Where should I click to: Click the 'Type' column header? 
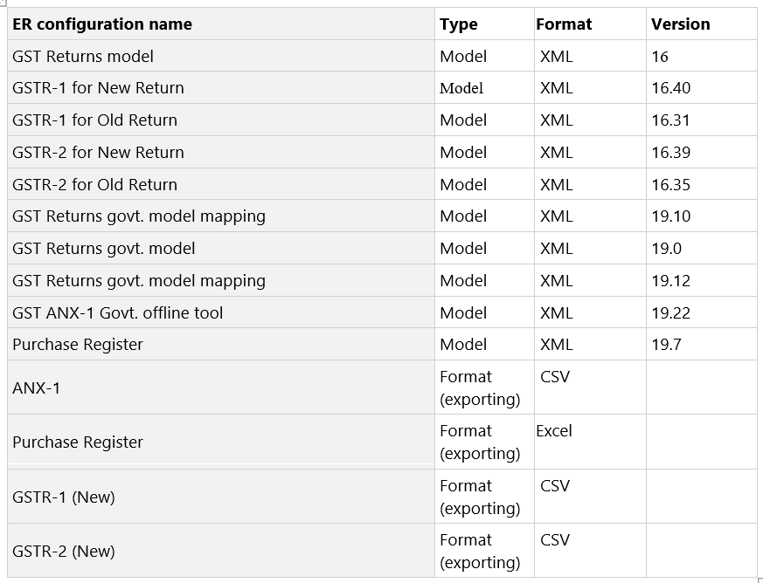[x=484, y=24]
